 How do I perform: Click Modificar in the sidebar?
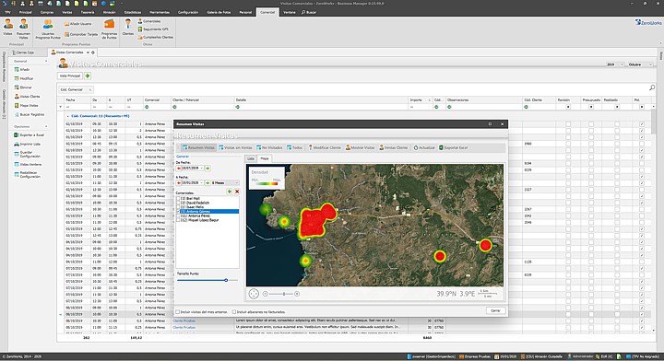point(24,78)
